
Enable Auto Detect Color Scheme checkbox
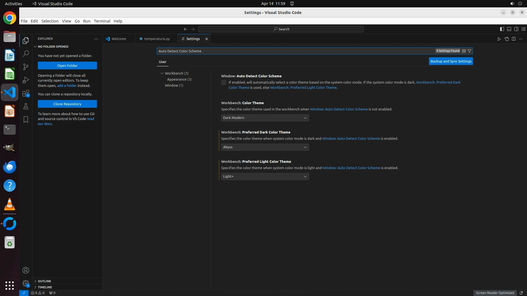click(224, 82)
